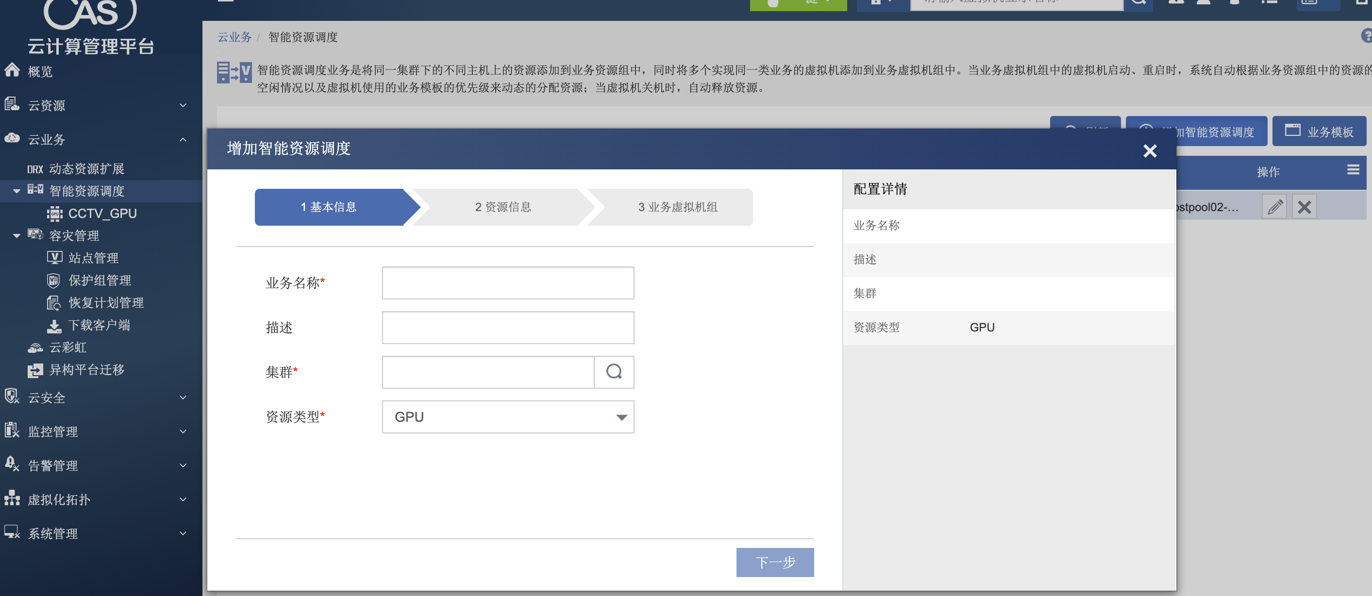Open the table column menu hamburger icon
Viewport: 1372px width, 596px height.
point(1353,170)
